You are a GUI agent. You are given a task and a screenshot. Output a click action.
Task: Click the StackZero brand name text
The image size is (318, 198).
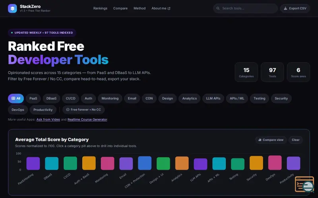(x=30, y=6)
